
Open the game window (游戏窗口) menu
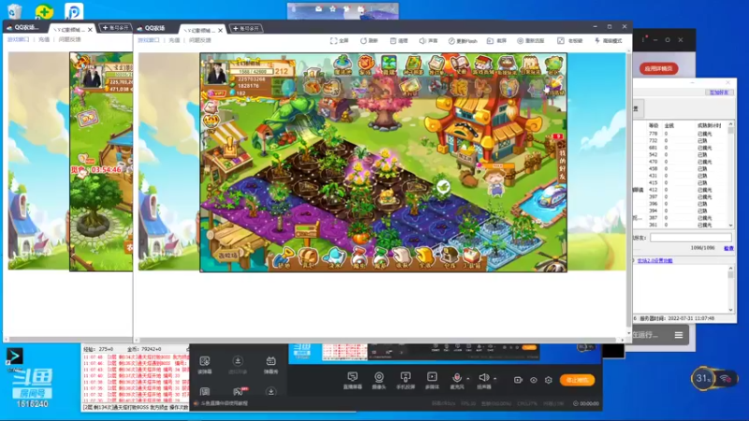(x=149, y=40)
